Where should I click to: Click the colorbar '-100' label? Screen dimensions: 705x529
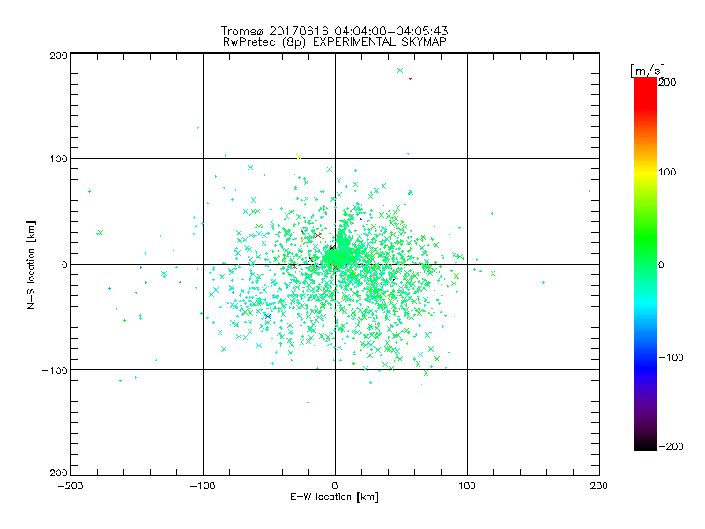(x=671, y=357)
